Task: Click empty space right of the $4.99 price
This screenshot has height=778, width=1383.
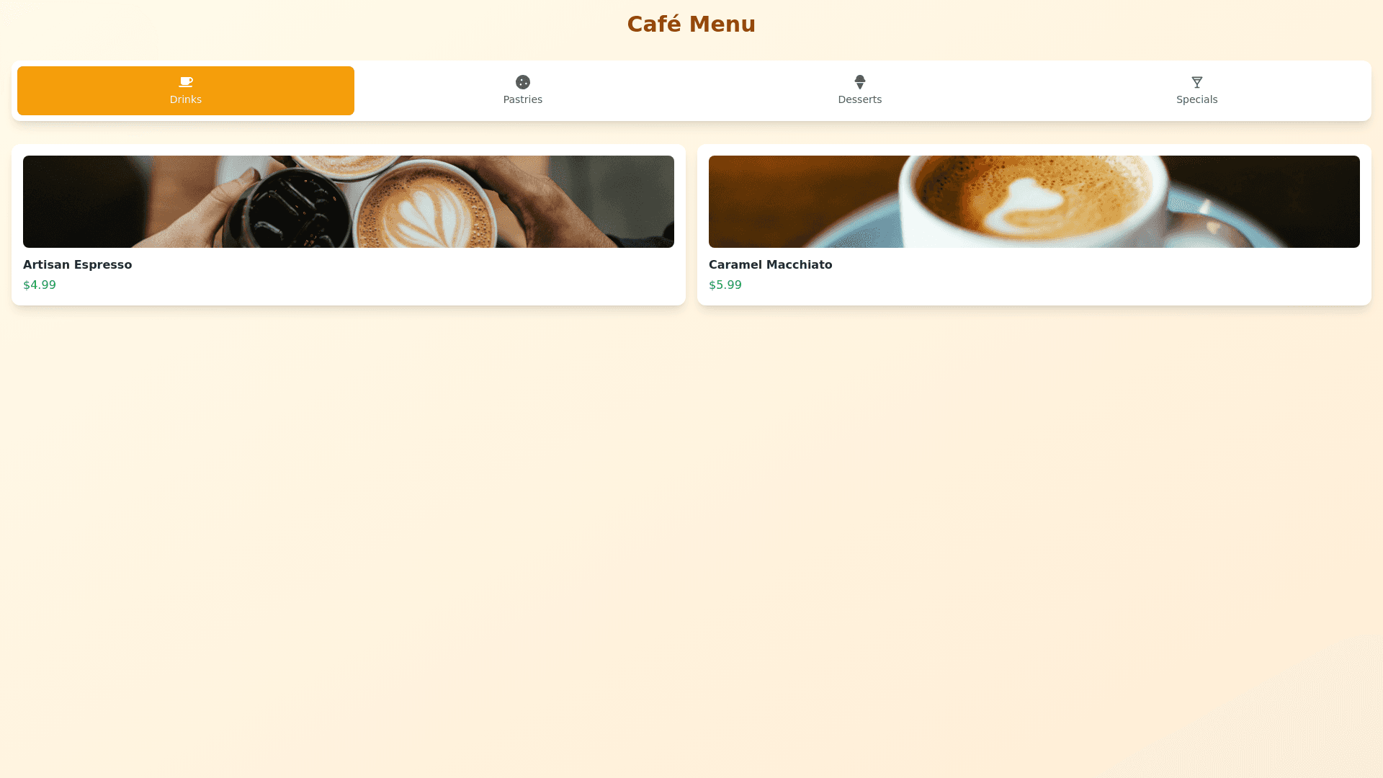Action: click(x=360, y=285)
